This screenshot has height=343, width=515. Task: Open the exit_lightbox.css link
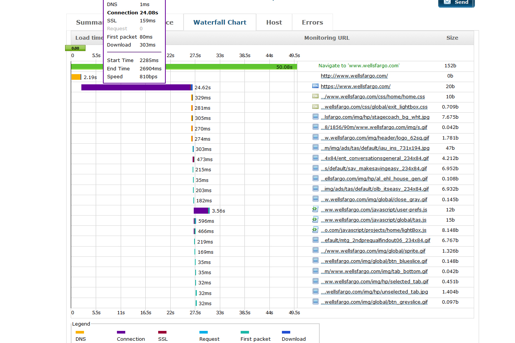[x=374, y=107]
